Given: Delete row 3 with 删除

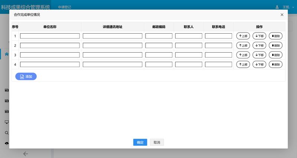Looking at the screenshot, I should pyautogui.click(x=275, y=55).
